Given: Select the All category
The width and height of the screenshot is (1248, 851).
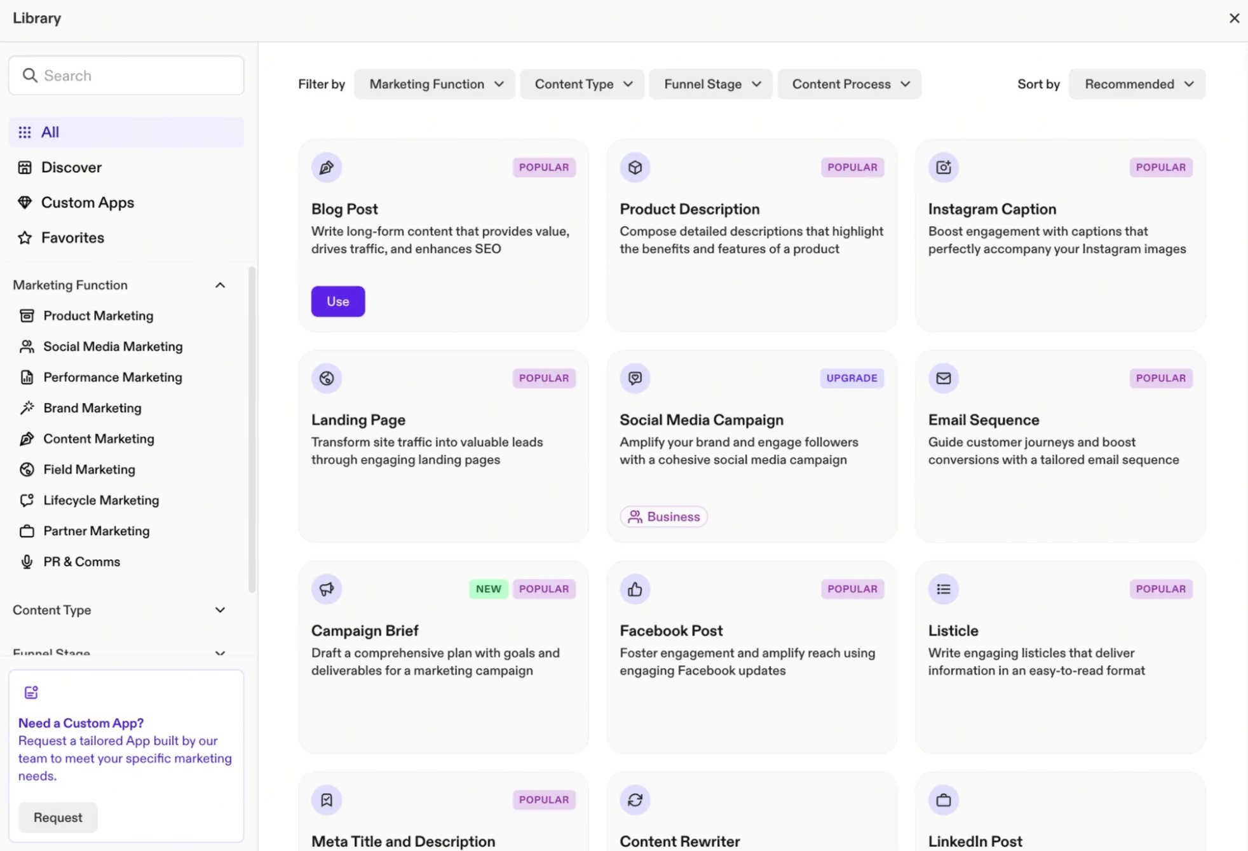Looking at the screenshot, I should point(126,132).
